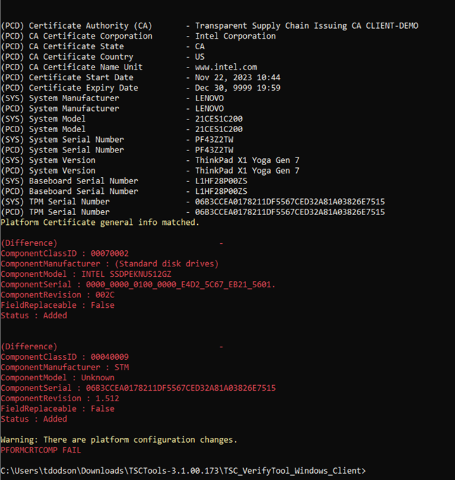
Task: Select the (SYS) Baseboard Serial Number L1HF28P00ZS
Action: pyautogui.click(x=222, y=181)
